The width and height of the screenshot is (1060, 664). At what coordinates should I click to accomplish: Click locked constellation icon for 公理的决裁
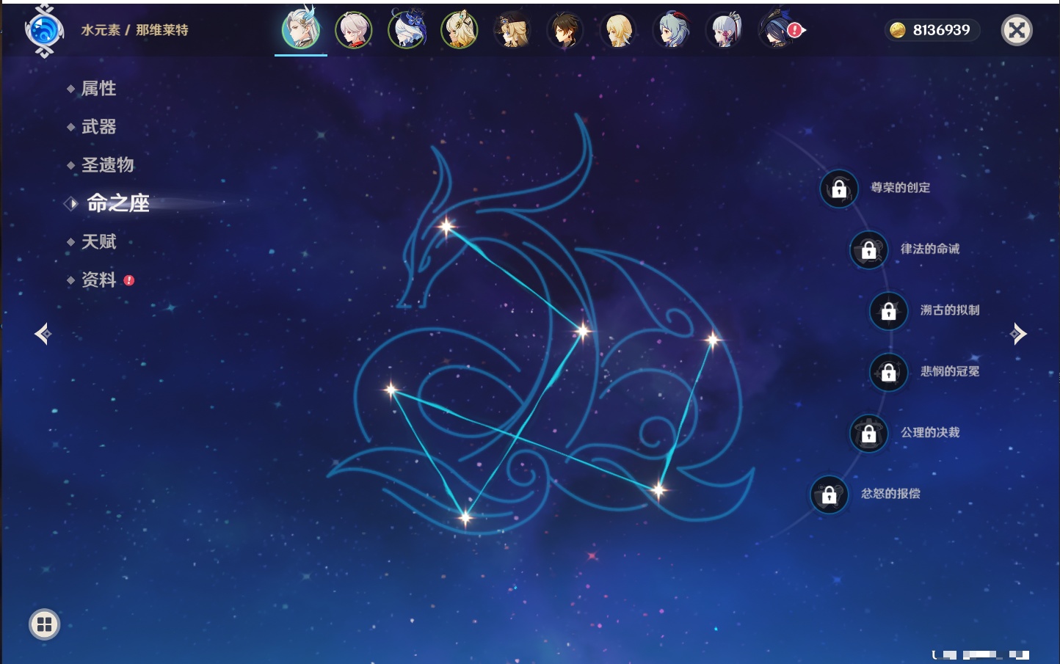[868, 433]
